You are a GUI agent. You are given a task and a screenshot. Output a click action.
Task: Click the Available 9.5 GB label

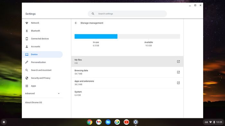point(148,44)
